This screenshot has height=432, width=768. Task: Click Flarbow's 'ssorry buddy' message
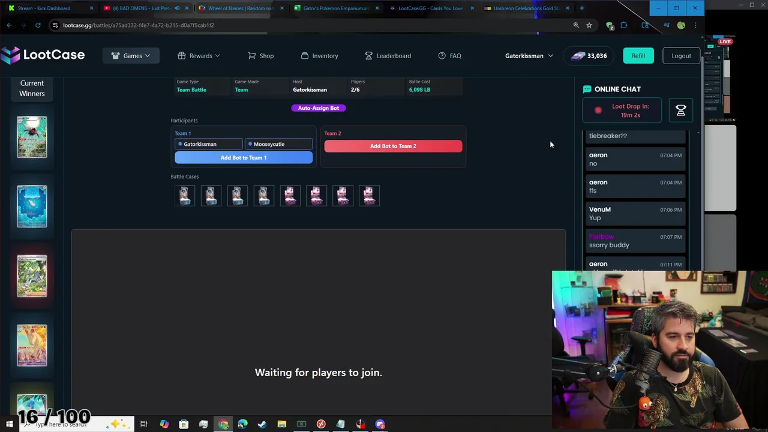coord(635,241)
